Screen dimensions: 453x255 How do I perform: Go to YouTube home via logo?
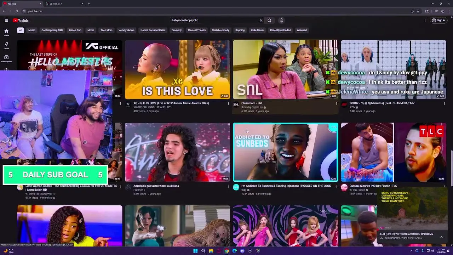(x=21, y=21)
